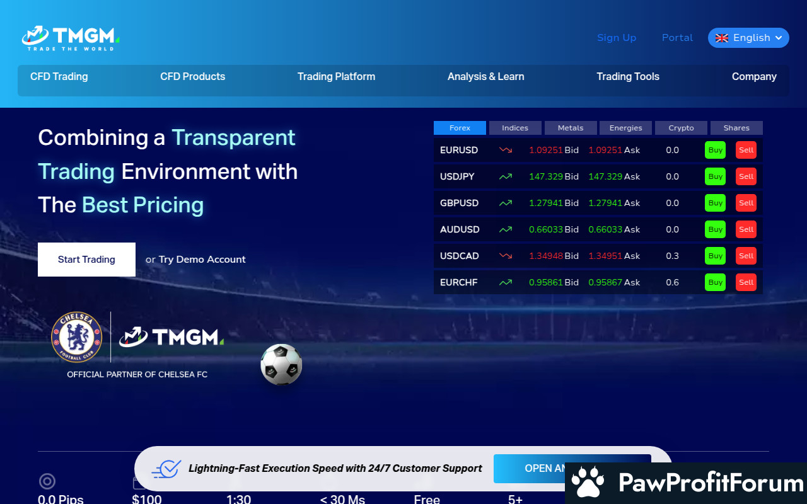Click Buy for AUDUSD

coord(715,229)
